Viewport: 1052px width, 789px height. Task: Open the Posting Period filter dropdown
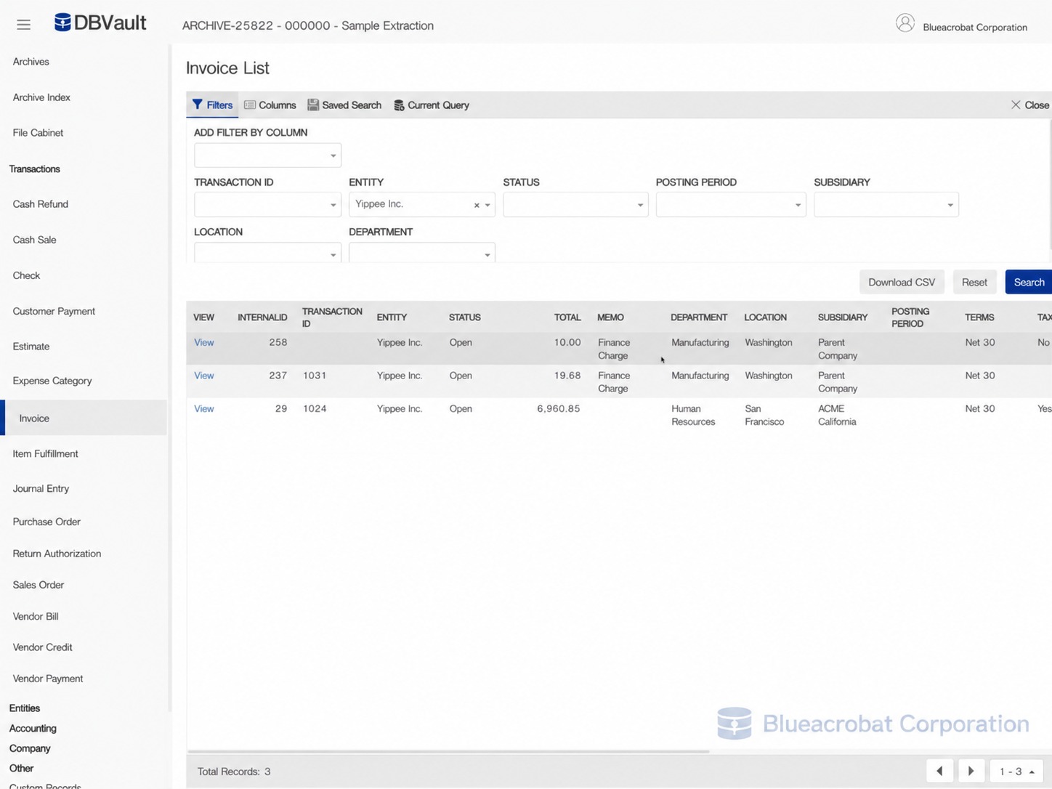click(731, 205)
